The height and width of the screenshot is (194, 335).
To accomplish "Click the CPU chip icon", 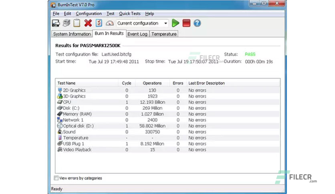I will tap(60, 102).
